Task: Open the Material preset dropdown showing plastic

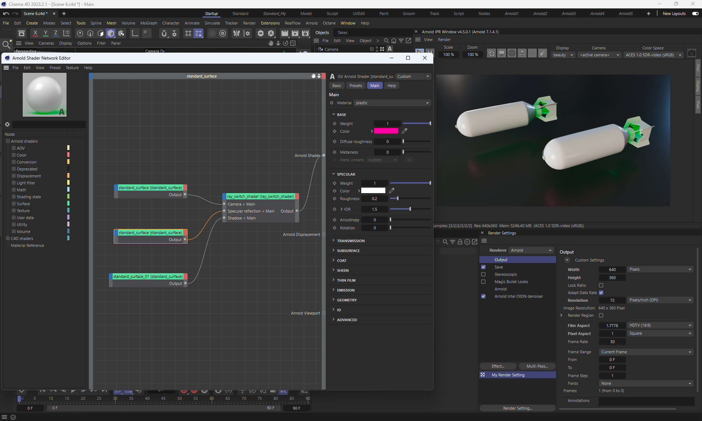Action: coord(392,103)
